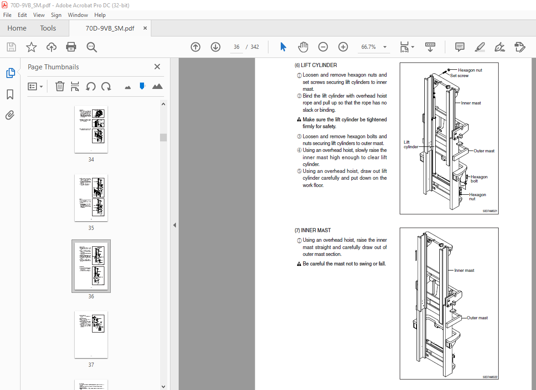Collapse the navigation pane with left arrow

click(x=174, y=225)
